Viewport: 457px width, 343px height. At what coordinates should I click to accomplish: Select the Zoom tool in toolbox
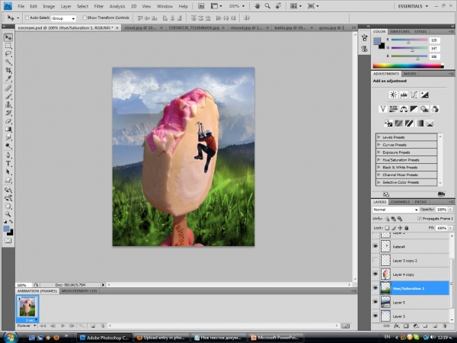pos(8,214)
